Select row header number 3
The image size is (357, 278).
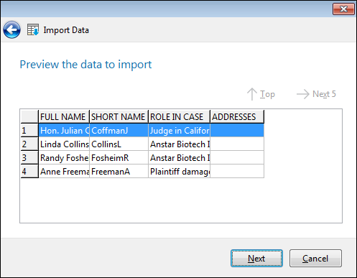29,158
